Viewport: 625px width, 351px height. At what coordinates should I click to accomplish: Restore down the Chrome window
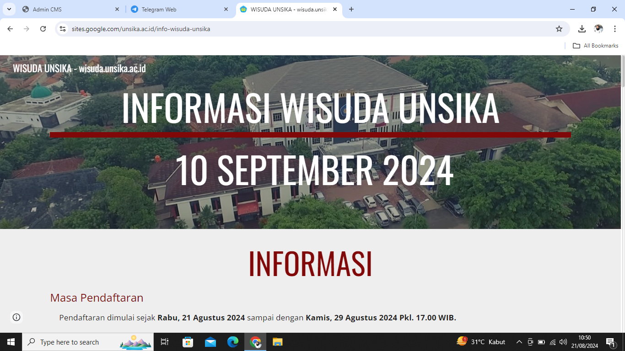593,9
